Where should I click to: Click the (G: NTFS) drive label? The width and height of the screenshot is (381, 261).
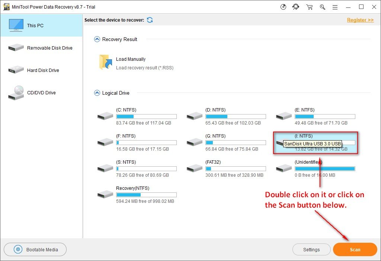point(215,136)
